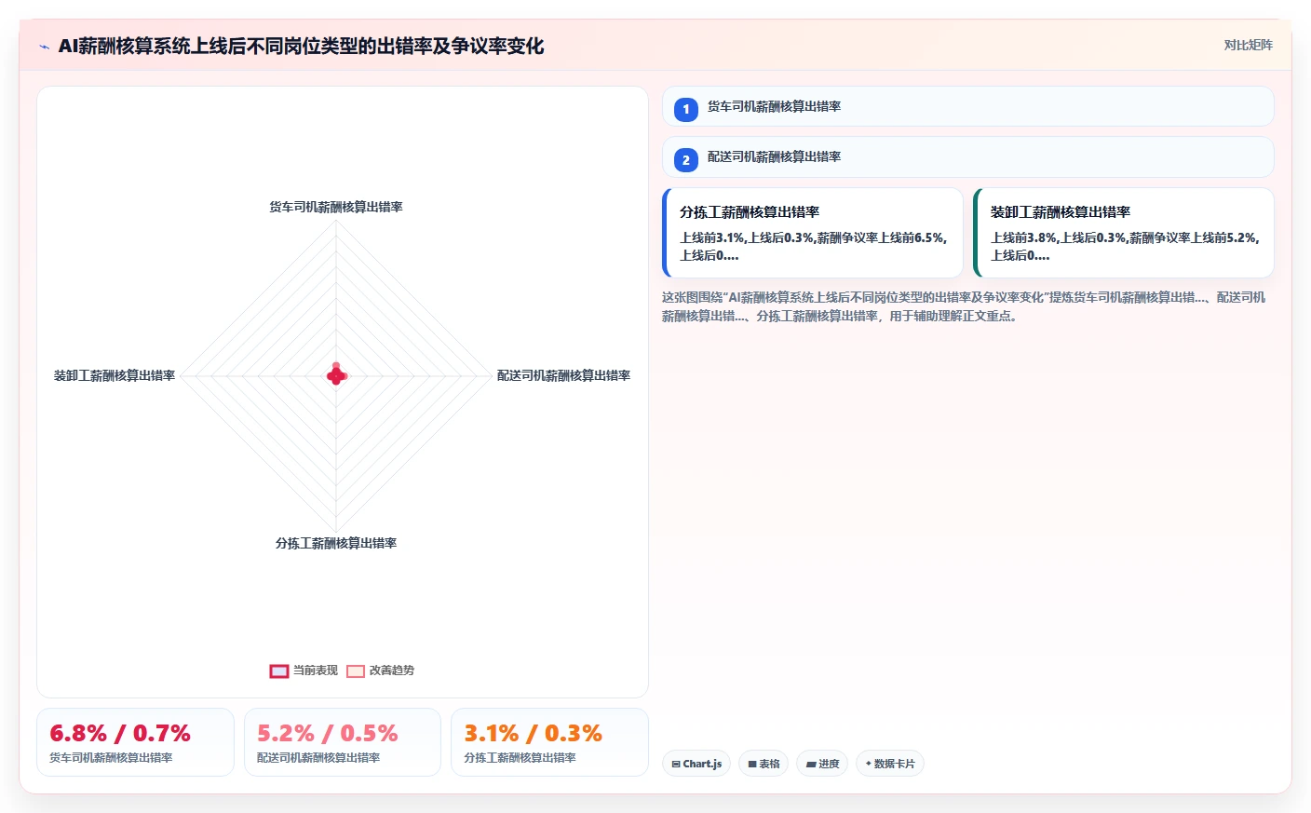This screenshot has height=813, width=1311.
Task: Click 配送司机 caption under 5.2% / 0.5%
Action: coord(318,758)
